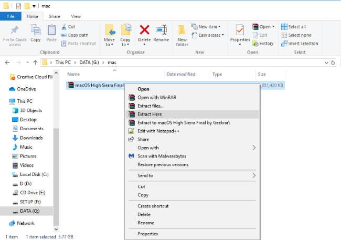The image size is (341, 240).
Task: Click the Quick Access Toolbar properties checkmark icon
Action: pyautogui.click(x=18, y=6)
